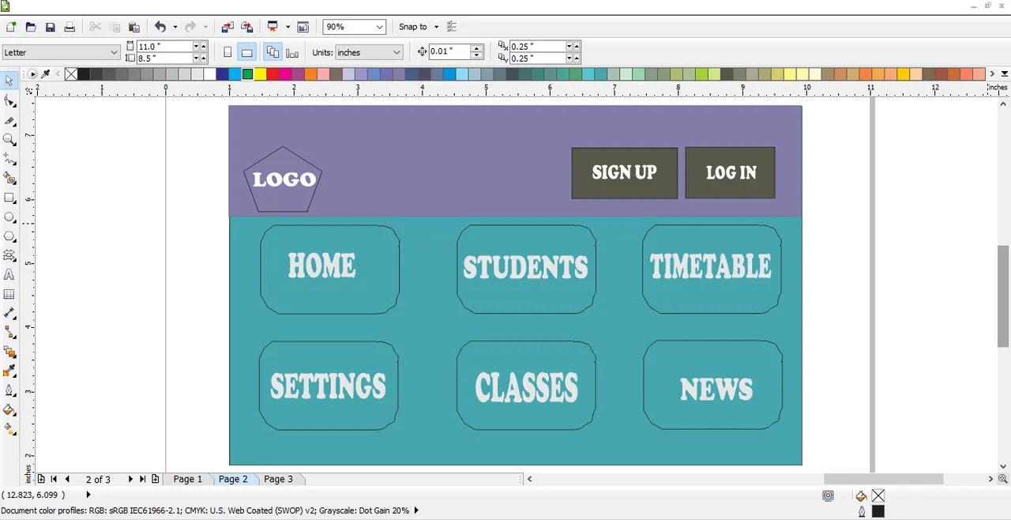The image size is (1011, 520).
Task: Select the Pick tool
Action: point(9,81)
